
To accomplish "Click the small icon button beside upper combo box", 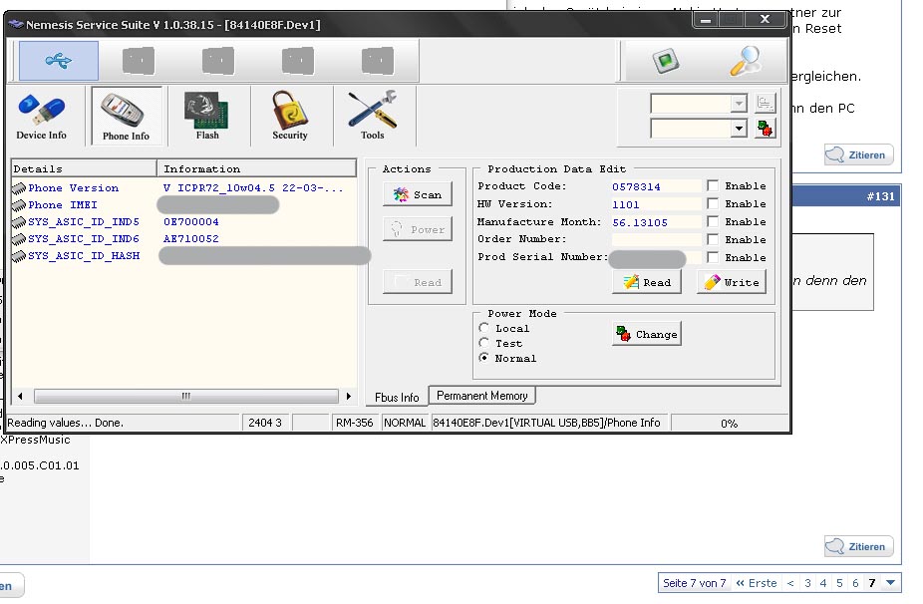I will click(765, 103).
